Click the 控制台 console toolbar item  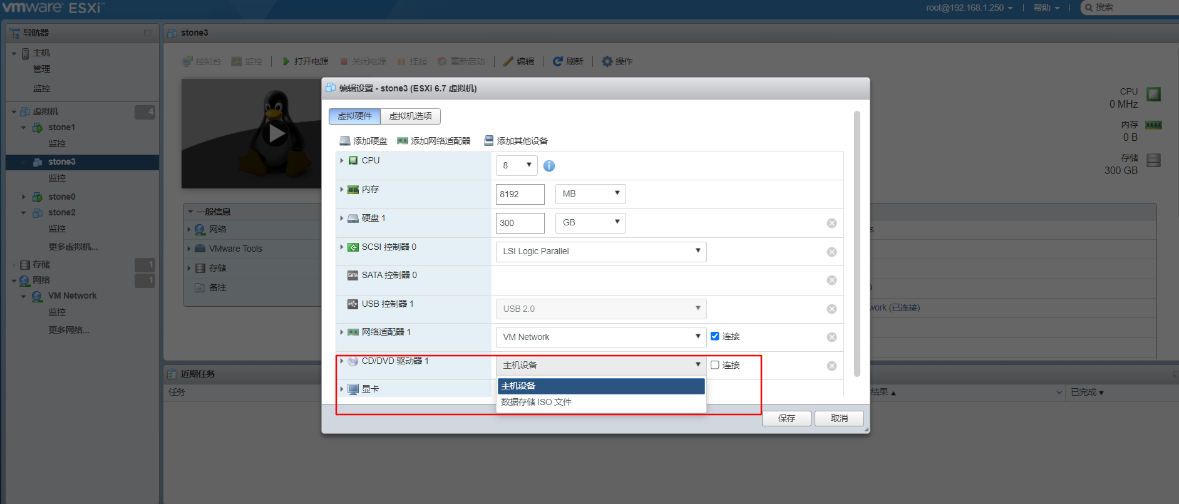[202, 61]
